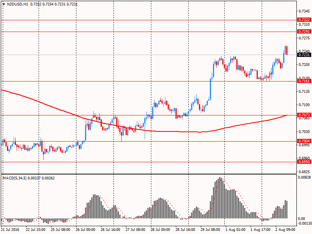Select the 22 Jul 15:00 time label
This screenshot has height=234, width=312.
point(35,230)
